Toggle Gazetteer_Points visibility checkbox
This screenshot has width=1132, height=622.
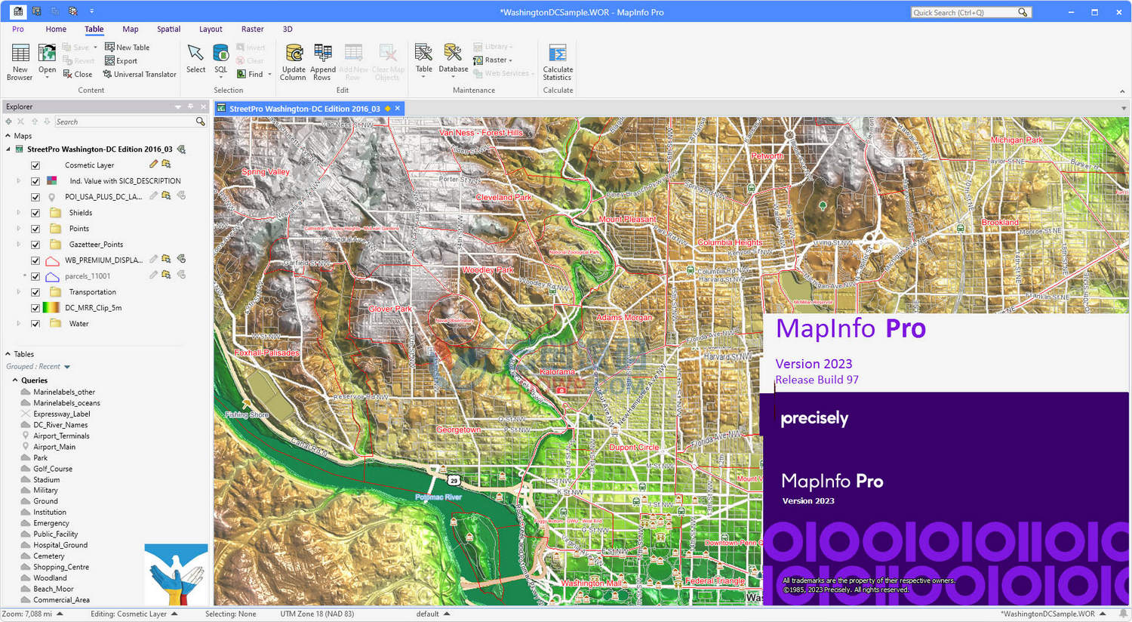tap(35, 245)
